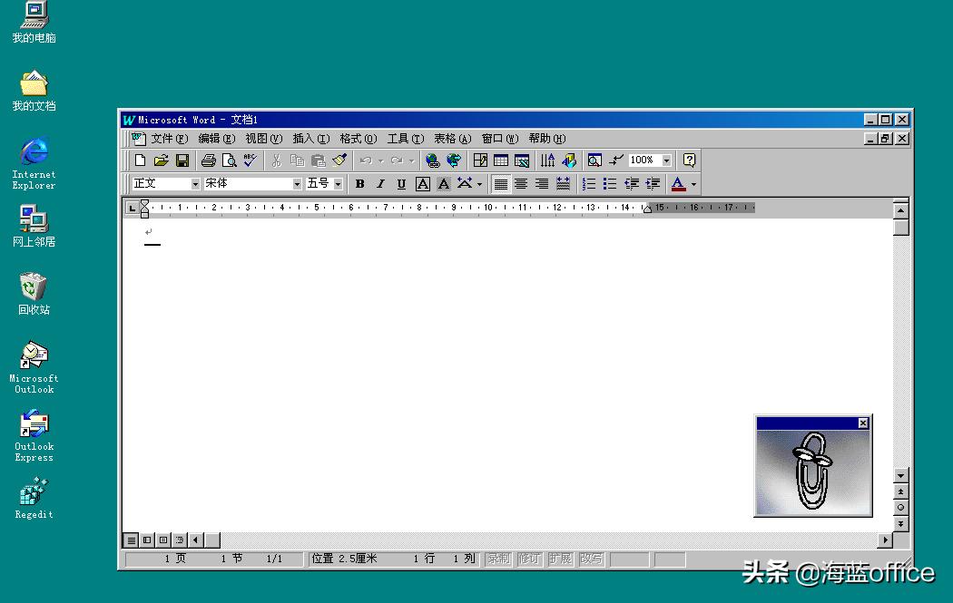This screenshot has width=953, height=603.
Task: Toggle underline formatting
Action: 400,183
